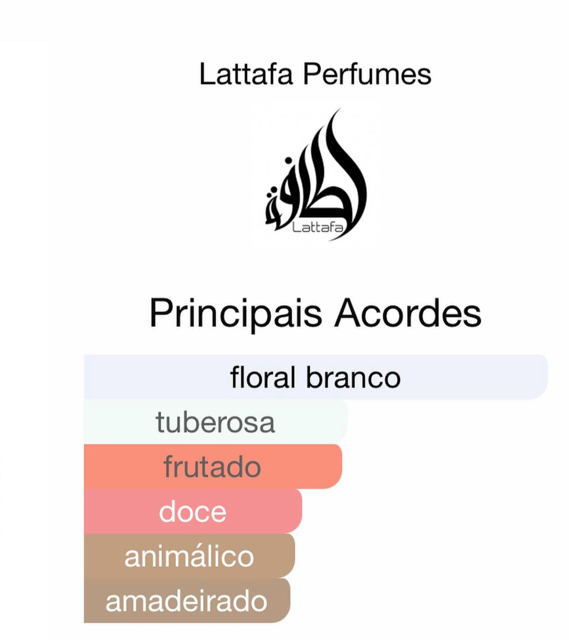The image size is (569, 640).
Task: Click the animálico accord bar
Action: click(x=189, y=556)
